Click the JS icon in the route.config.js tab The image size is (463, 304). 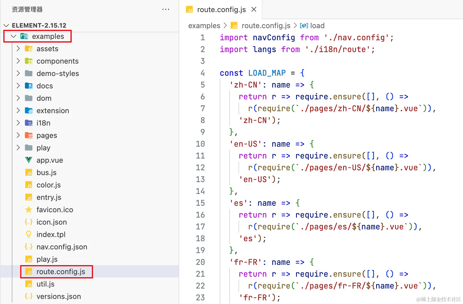[x=190, y=10]
